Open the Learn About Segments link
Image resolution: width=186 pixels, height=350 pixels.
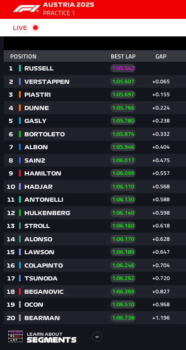pyautogui.click(x=52, y=337)
